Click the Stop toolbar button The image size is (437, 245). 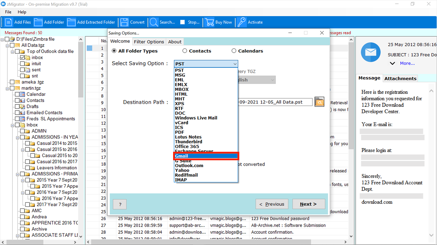tap(190, 22)
